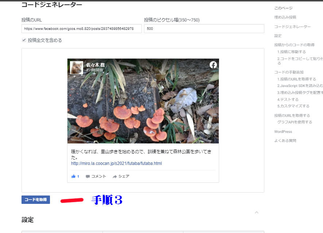
Task: Click the author name 佐々木 務
Action: tap(96, 65)
